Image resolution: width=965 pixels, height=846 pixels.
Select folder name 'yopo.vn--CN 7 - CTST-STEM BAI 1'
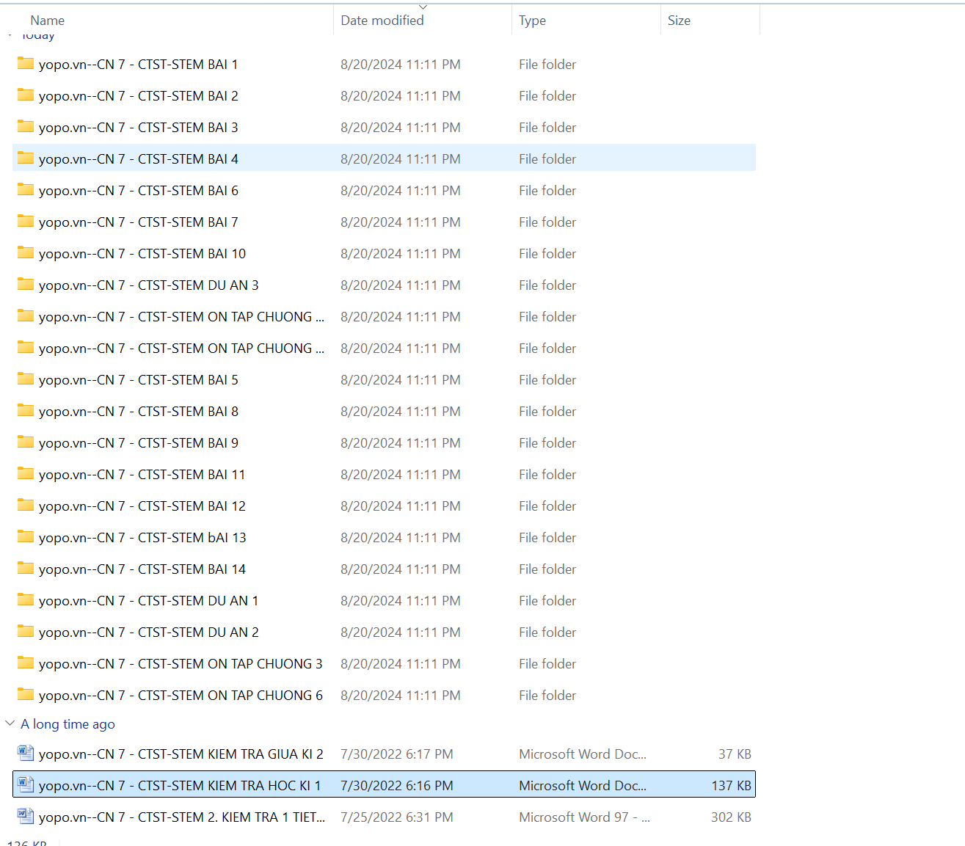click(x=138, y=65)
